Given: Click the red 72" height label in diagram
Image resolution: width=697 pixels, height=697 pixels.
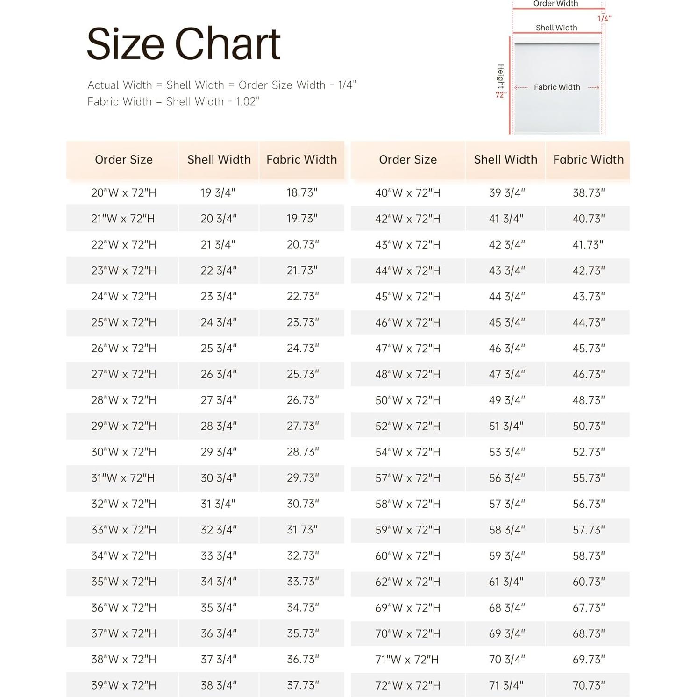Looking at the screenshot, I should tap(501, 95).
